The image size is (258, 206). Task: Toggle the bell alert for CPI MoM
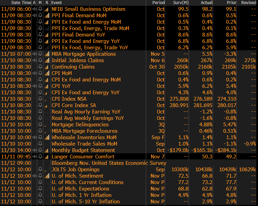[40, 73]
